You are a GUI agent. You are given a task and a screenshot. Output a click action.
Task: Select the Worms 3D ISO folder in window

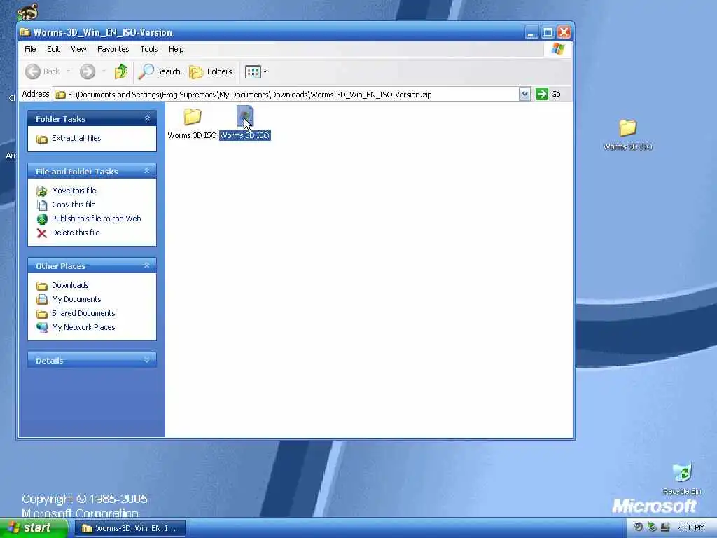(192, 123)
